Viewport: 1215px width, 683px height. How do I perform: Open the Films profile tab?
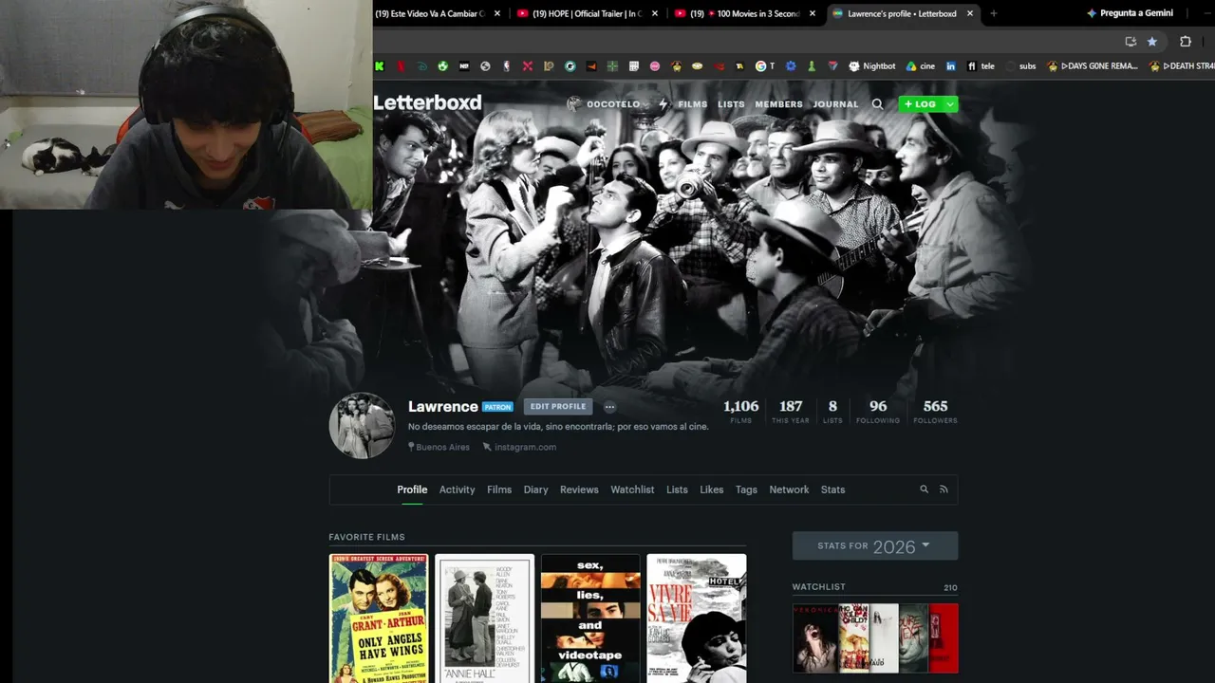tap(499, 489)
